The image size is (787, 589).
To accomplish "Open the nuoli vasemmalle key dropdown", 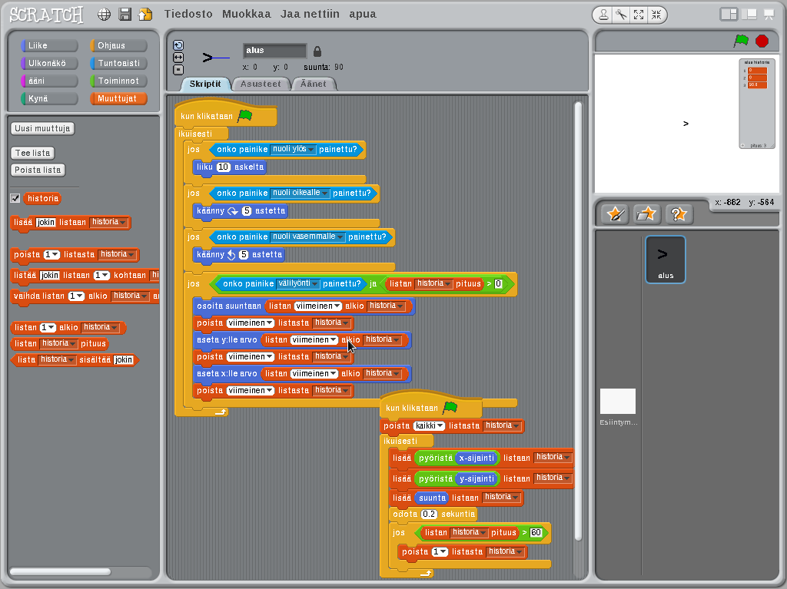I will pos(307,237).
